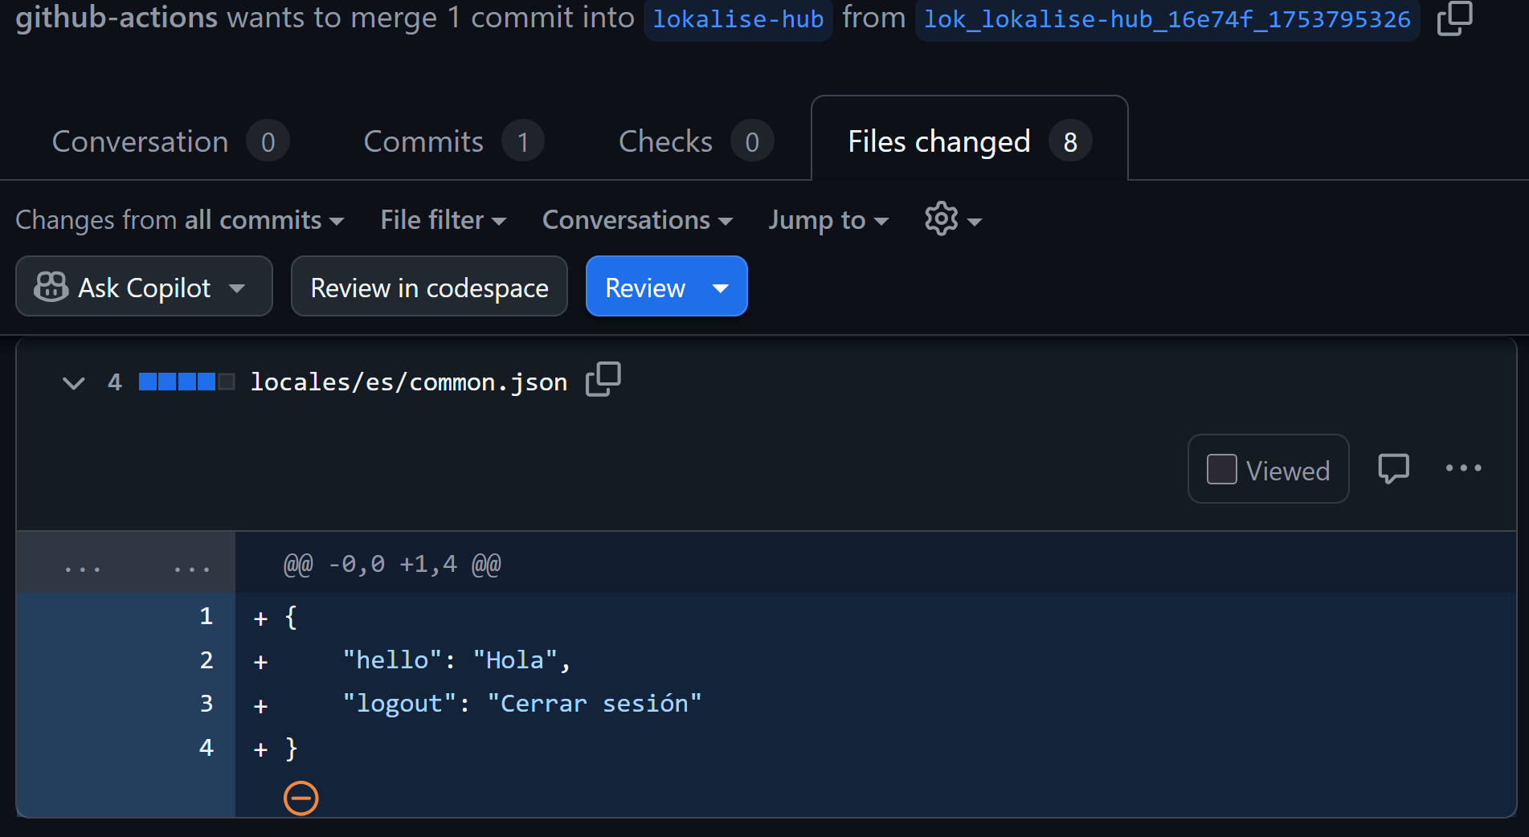Open the Jump to dropdown
1529x837 pixels.
coord(828,220)
